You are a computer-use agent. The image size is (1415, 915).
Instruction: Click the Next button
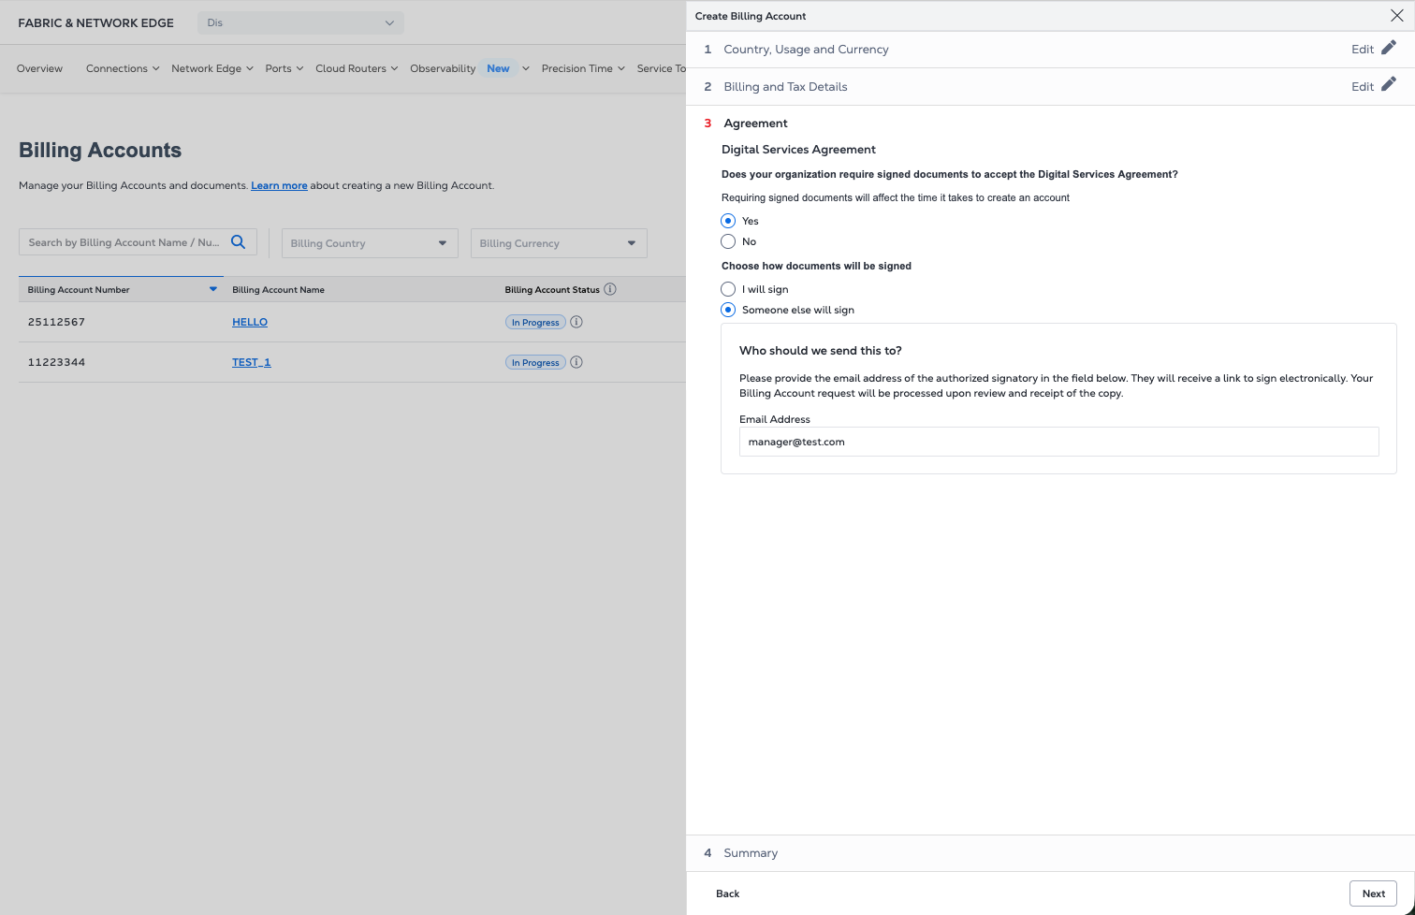coord(1373,893)
